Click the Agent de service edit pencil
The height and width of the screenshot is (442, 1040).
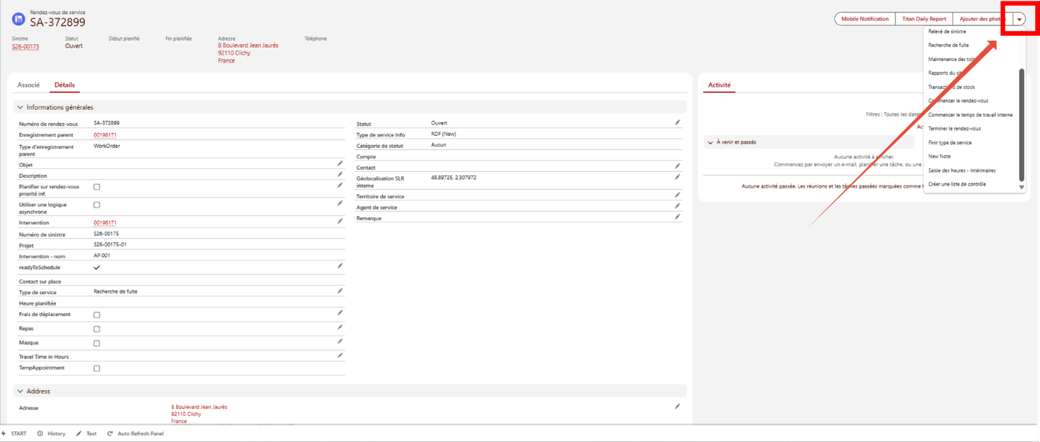coord(677,206)
